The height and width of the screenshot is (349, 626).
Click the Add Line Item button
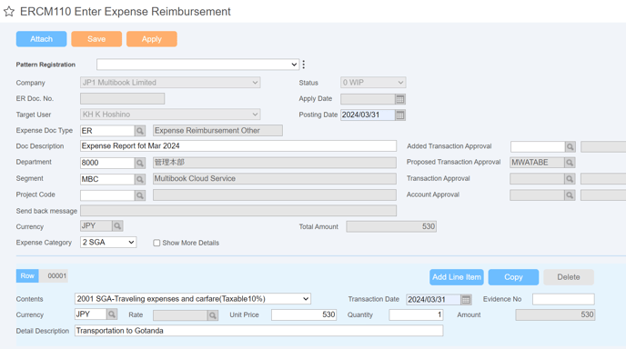point(457,277)
